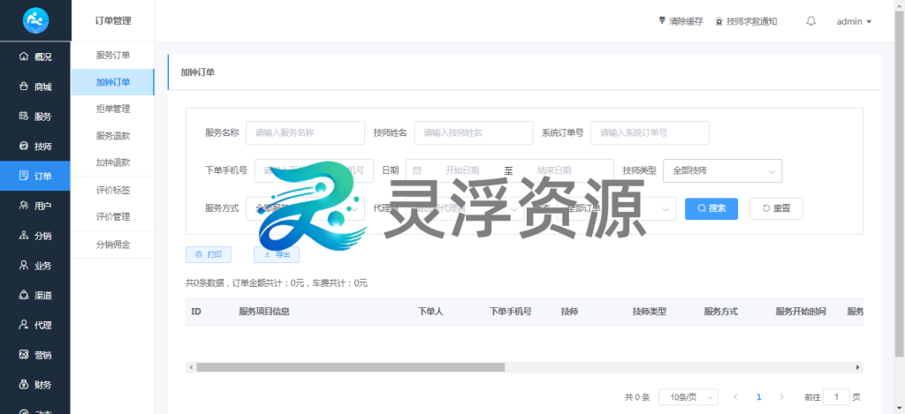Expand the 10条/页 page size dropdown

(688, 397)
